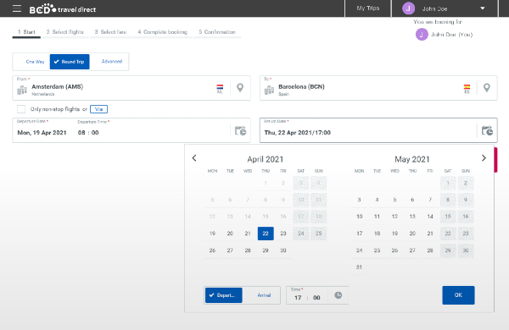
Task: Select May 6 in the calendar
Action: 412,200
